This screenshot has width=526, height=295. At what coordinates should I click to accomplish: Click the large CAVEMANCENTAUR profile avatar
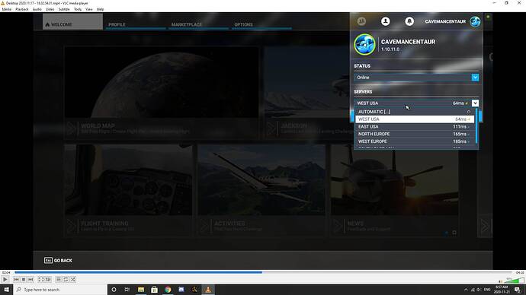point(364,45)
